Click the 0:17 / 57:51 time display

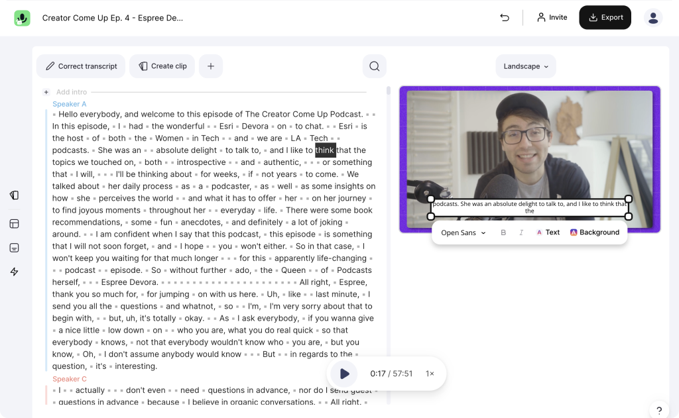[x=391, y=374]
